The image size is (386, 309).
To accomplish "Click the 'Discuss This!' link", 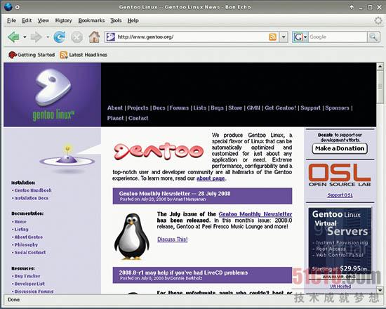I will point(173,239).
